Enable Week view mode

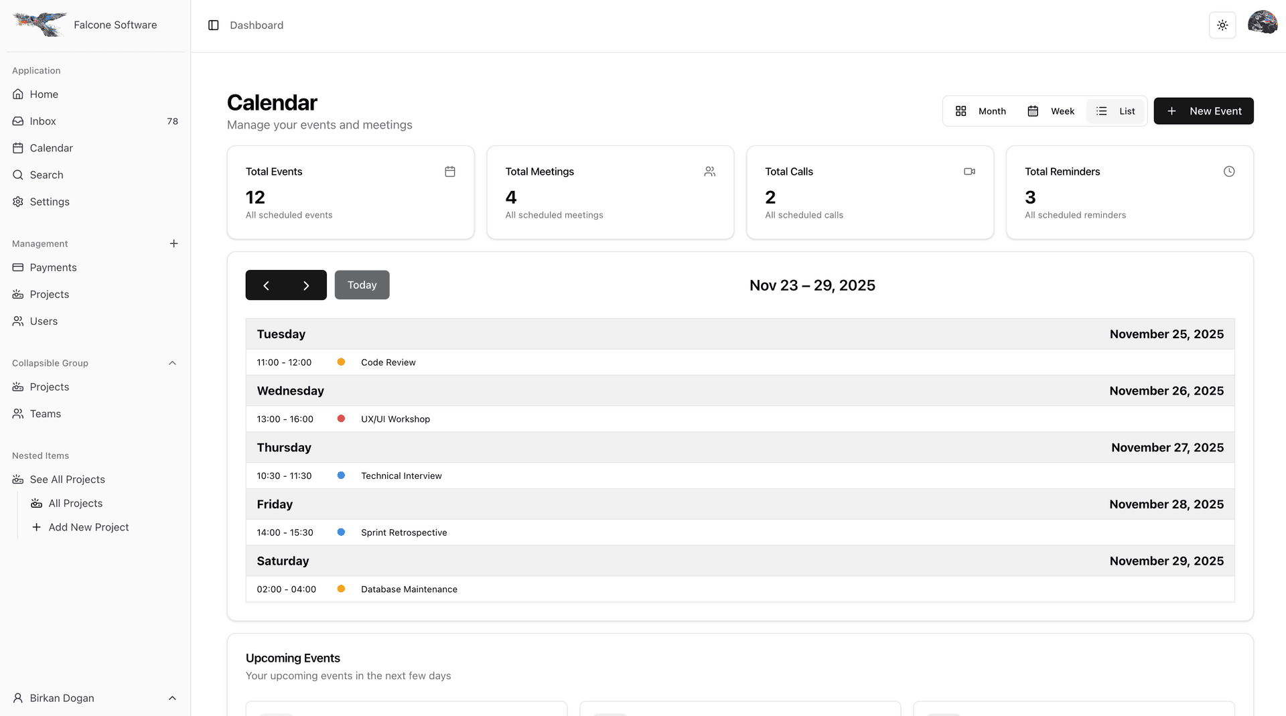(x=1051, y=111)
